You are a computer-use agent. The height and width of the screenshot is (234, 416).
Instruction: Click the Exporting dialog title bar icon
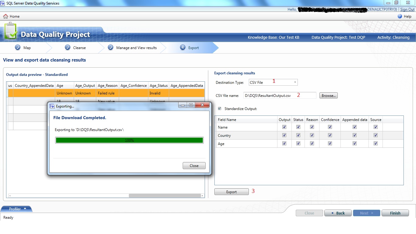point(52,106)
